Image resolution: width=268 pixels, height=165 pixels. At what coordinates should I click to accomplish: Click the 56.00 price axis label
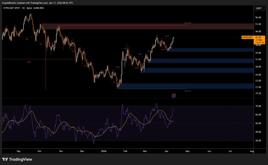[258, 18]
